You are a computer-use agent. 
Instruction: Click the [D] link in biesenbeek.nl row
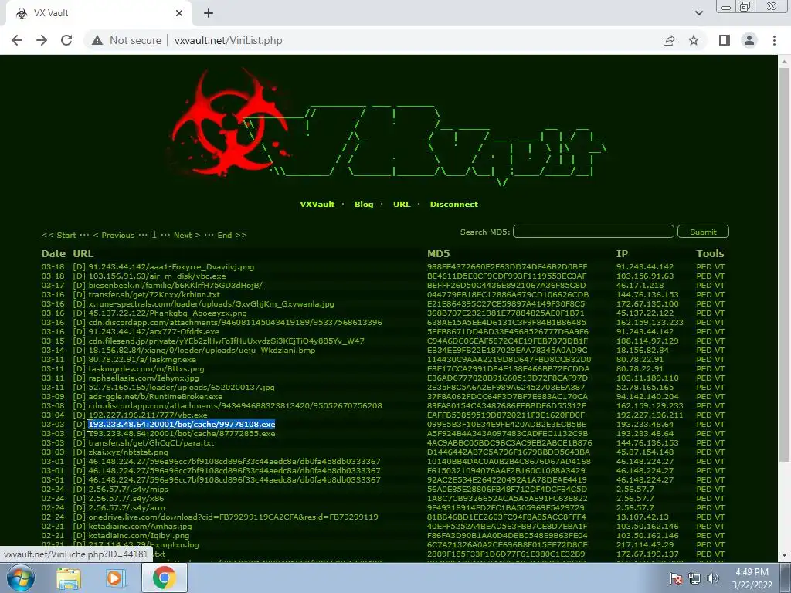pos(80,286)
